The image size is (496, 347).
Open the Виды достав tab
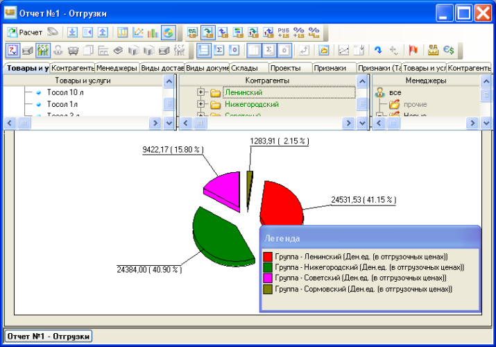pyautogui.click(x=162, y=68)
